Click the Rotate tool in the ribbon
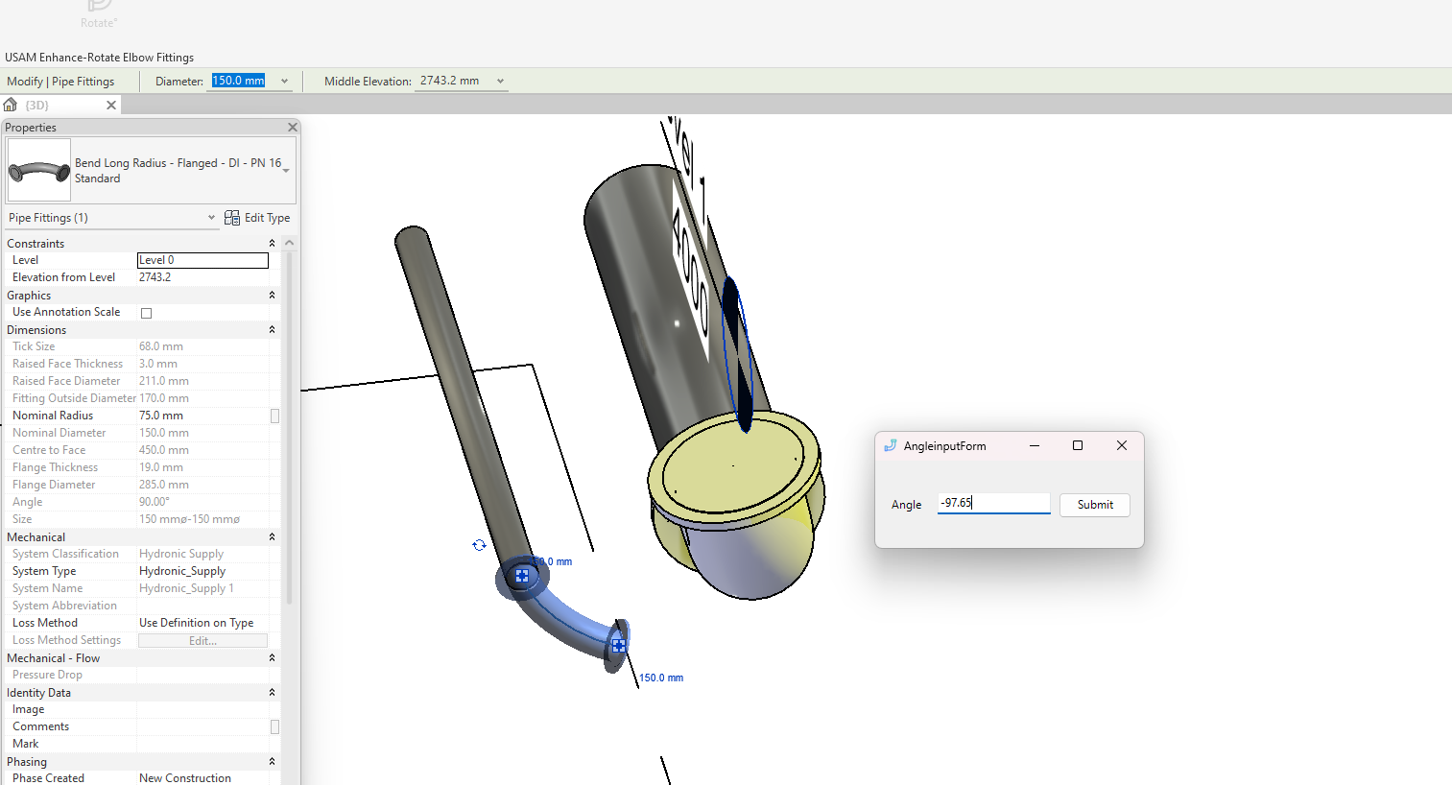1452x785 pixels. point(99,14)
